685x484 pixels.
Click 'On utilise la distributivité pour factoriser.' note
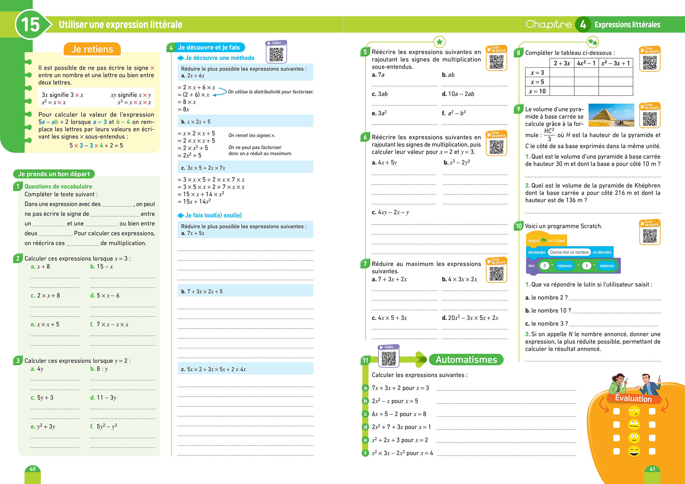point(271,92)
